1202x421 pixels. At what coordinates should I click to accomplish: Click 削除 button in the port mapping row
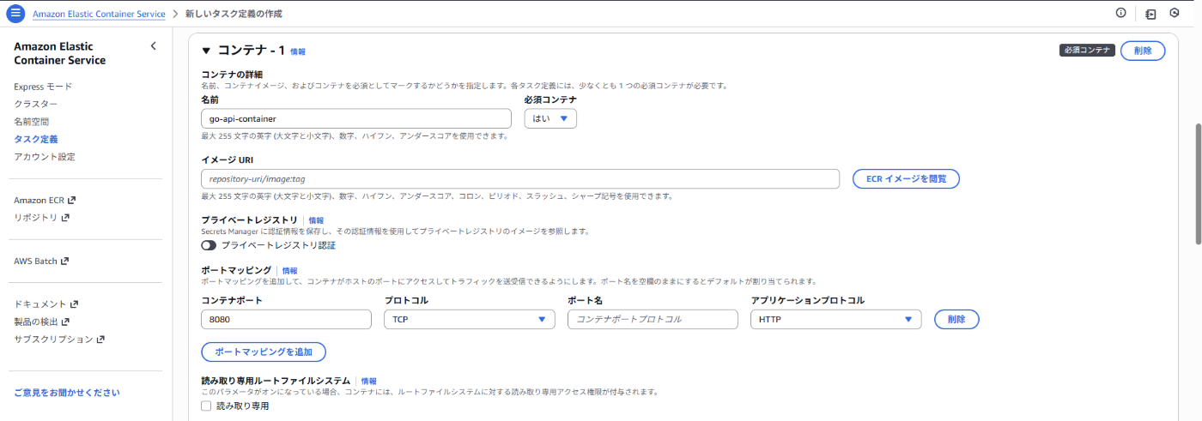pyautogui.click(x=956, y=319)
